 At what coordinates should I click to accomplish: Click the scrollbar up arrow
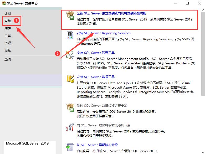point(203,10)
